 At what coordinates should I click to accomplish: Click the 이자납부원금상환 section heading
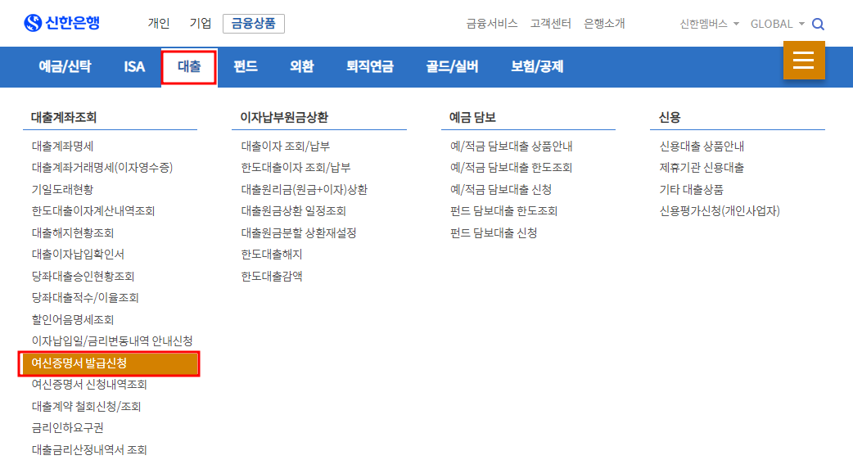click(x=284, y=117)
